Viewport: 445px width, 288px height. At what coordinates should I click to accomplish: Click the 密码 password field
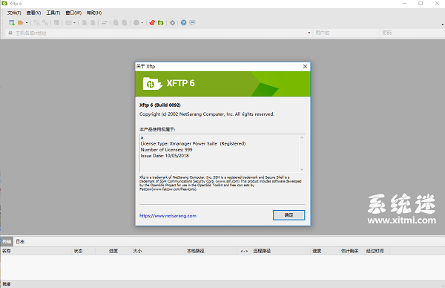click(412, 33)
